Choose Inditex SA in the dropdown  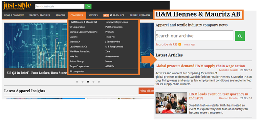pos(75,42)
